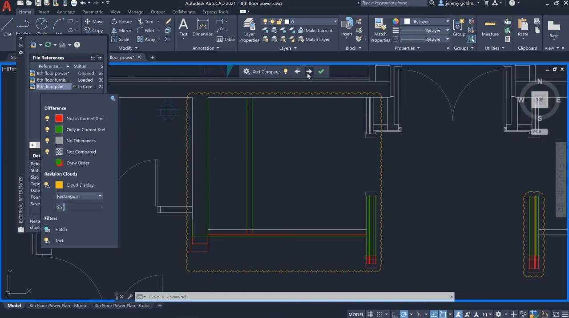Go to the previous Xref Compare change

[x=298, y=71]
